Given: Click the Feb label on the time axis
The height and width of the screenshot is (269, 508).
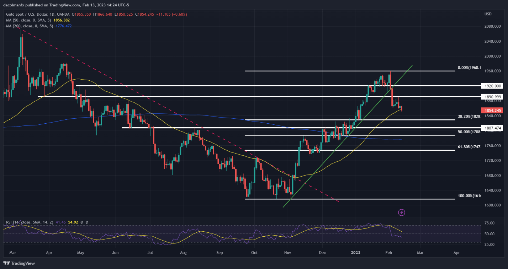Looking at the screenshot, I should click(x=389, y=253).
